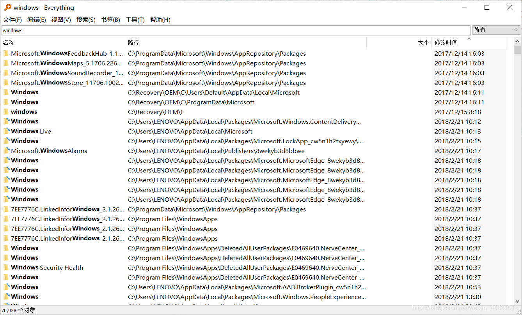Select the Microsoft.WindowsSoundRecorder entry
Image resolution: width=522 pixels, height=315 pixels.
67,73
